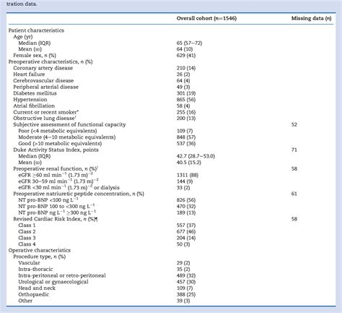Click 'Subjective assessment of functional capacity' label
The height and width of the screenshot is (313, 342).
click(x=69, y=124)
